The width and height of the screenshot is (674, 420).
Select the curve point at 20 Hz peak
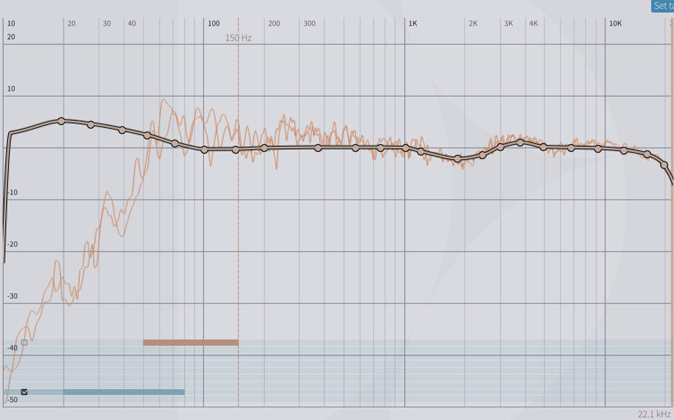[x=61, y=121]
